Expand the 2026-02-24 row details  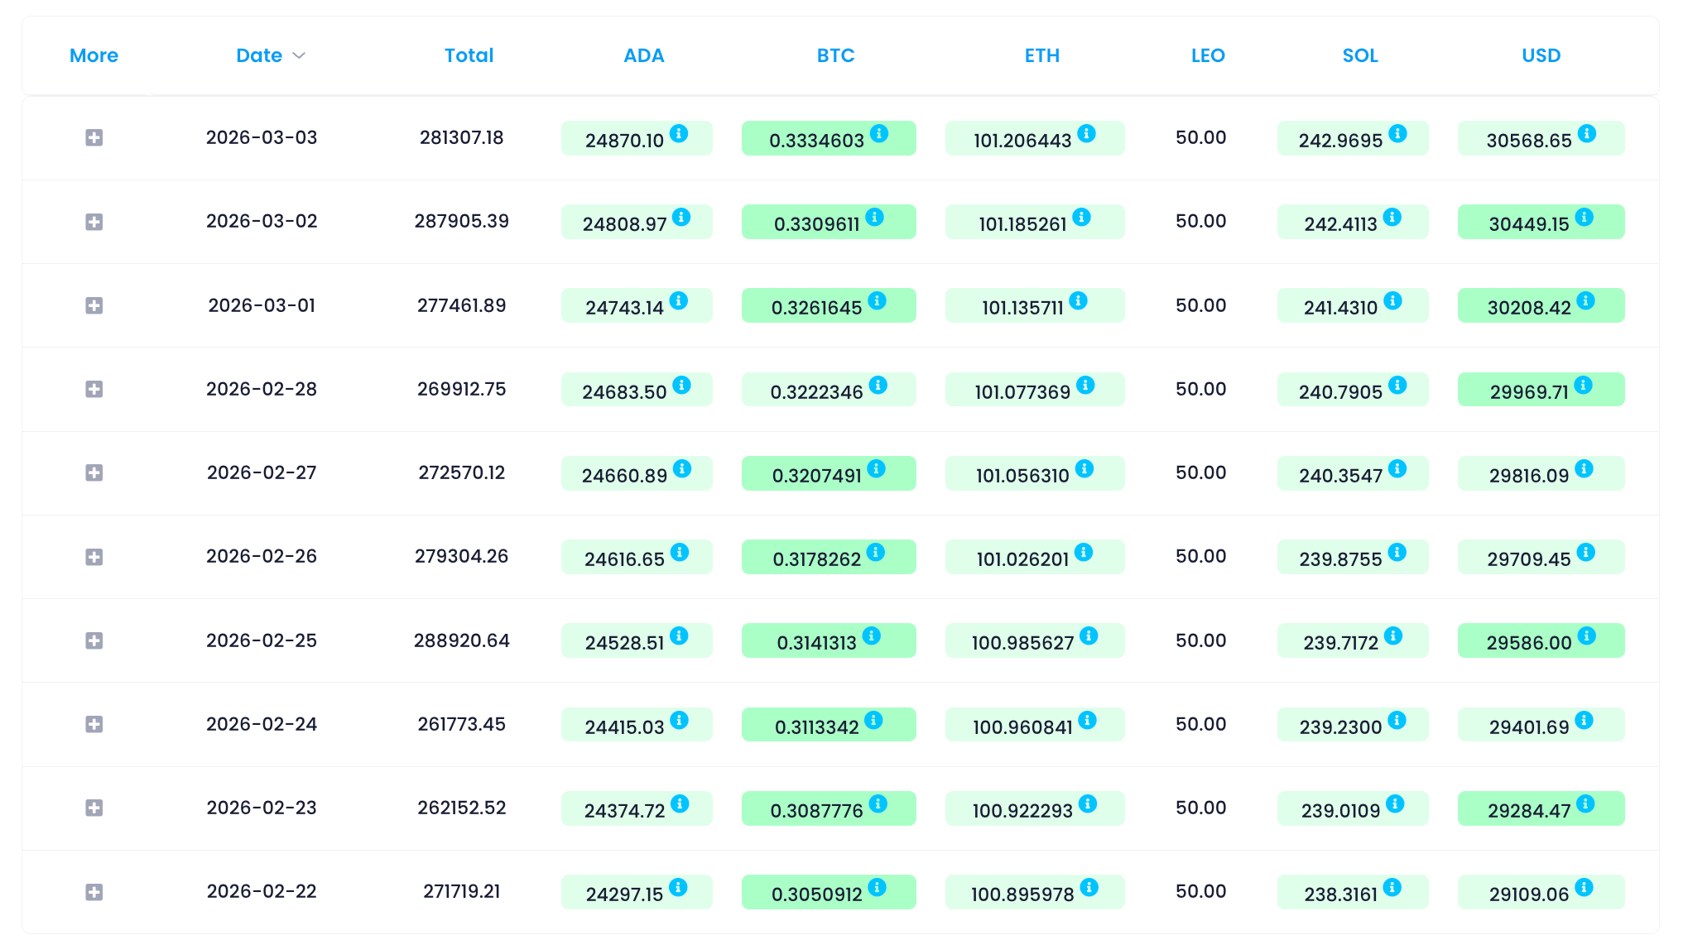[94, 724]
